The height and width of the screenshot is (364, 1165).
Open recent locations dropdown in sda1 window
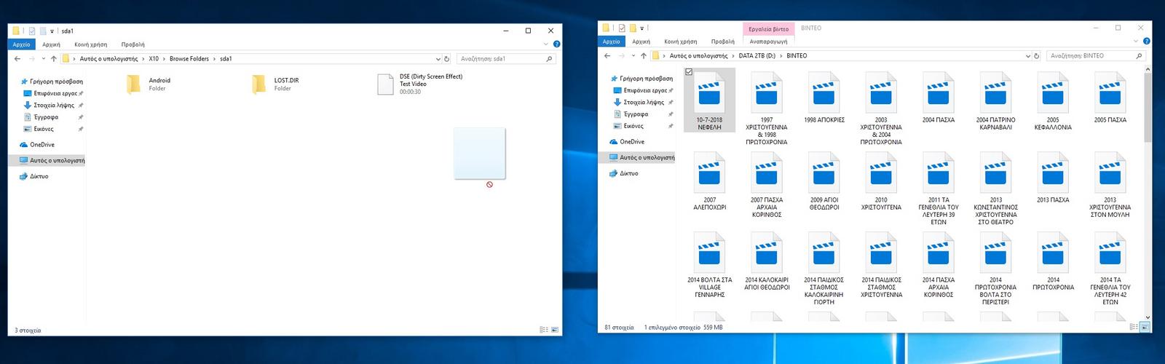[43, 58]
